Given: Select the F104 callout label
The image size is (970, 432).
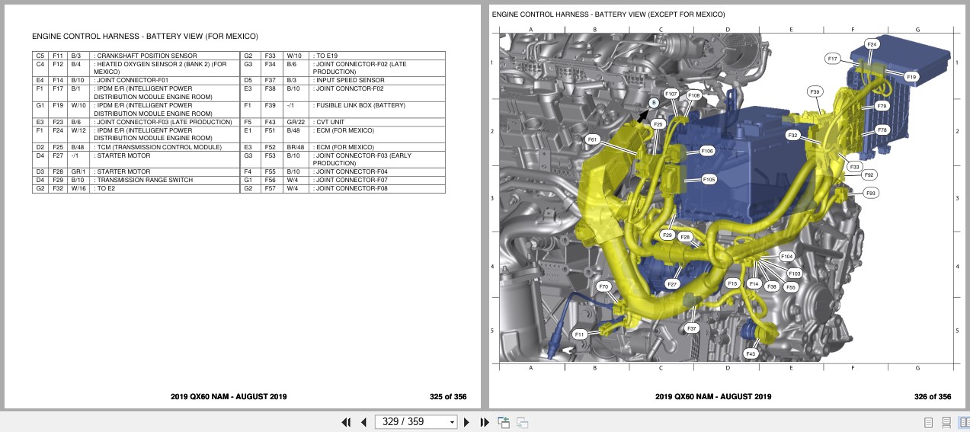Looking at the screenshot, I should pyautogui.click(x=787, y=257).
